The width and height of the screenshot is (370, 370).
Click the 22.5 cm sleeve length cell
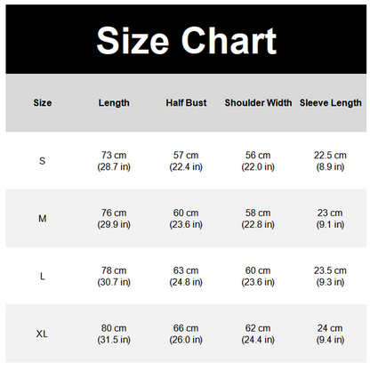pos(330,161)
